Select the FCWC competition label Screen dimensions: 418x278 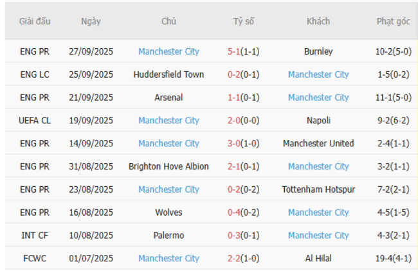(x=35, y=258)
